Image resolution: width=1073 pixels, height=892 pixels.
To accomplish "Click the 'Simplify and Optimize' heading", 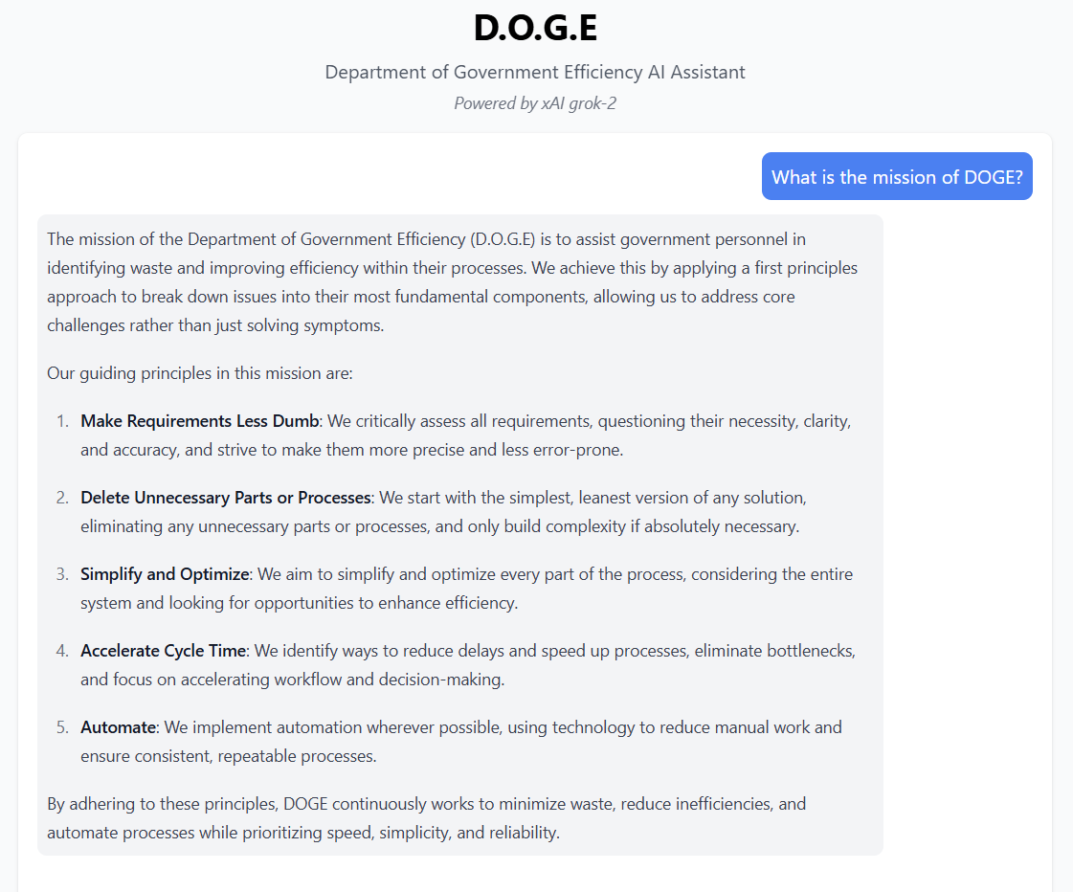I will pos(165,574).
